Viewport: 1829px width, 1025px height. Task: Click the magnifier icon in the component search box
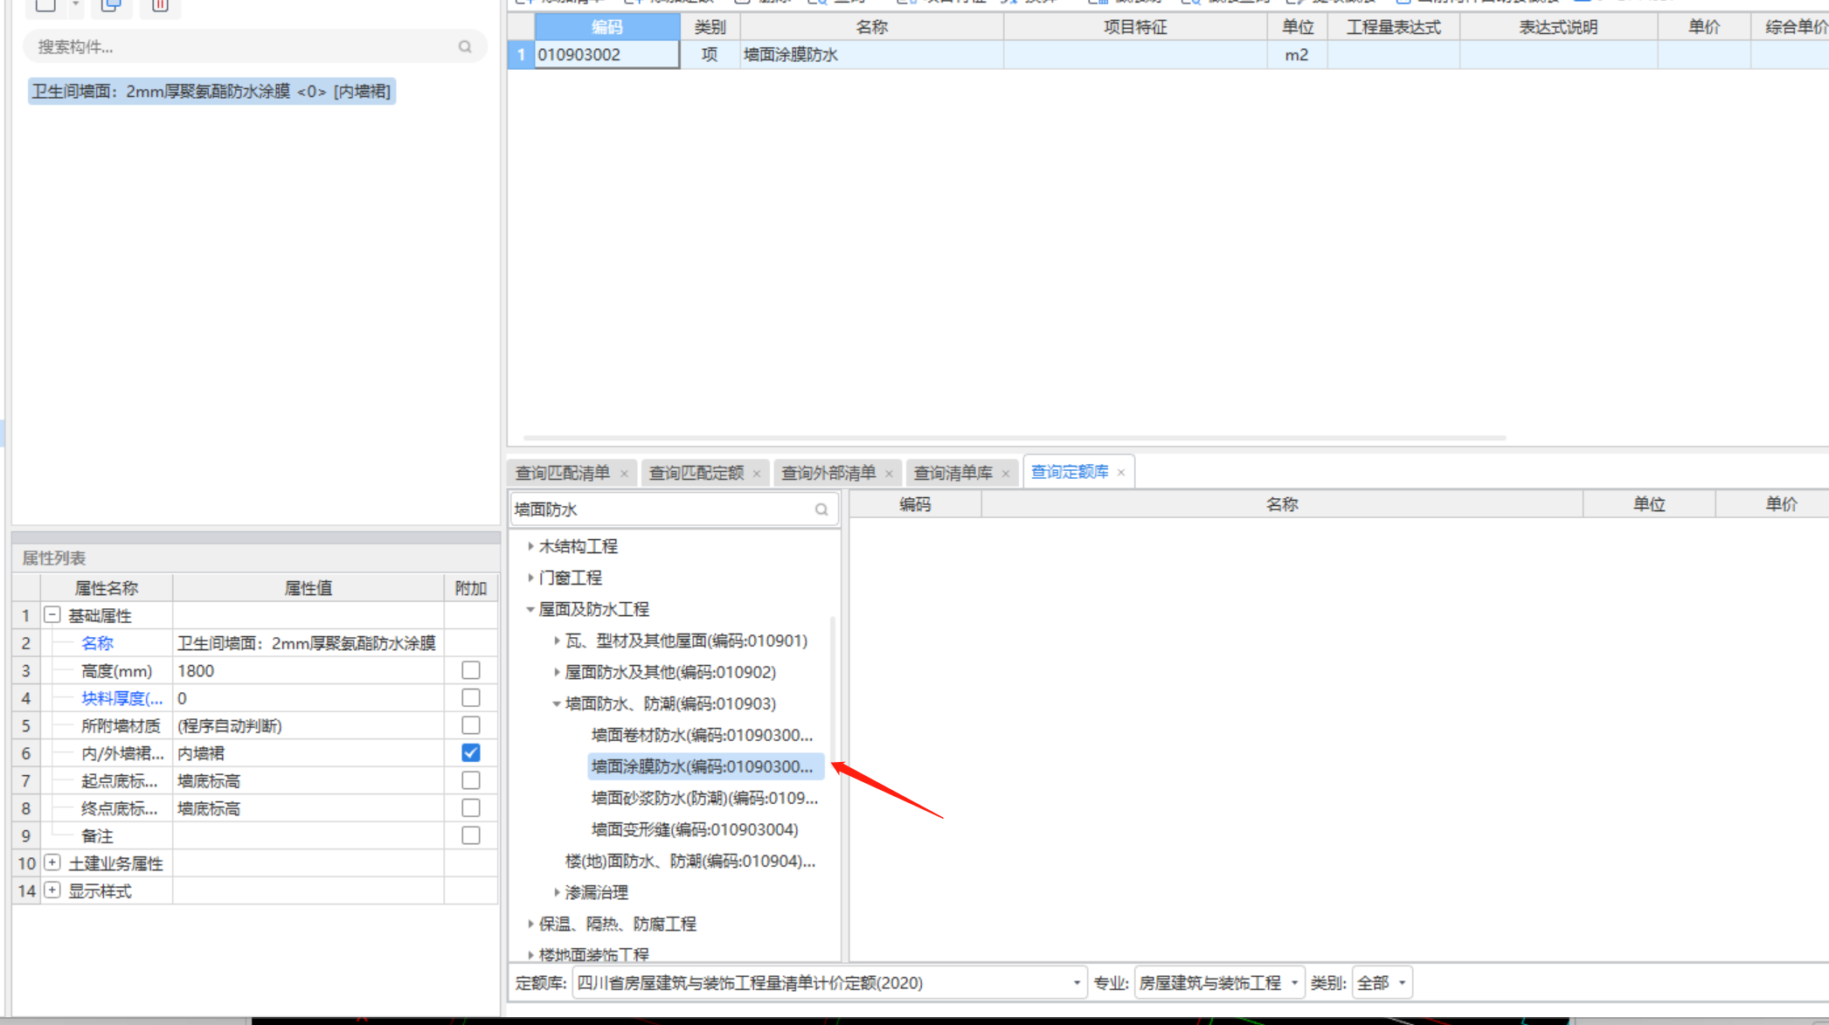pos(465,46)
